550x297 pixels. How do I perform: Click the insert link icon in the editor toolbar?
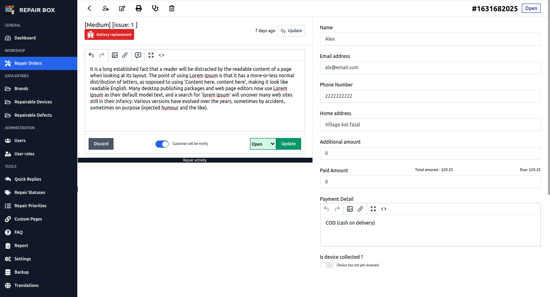[x=125, y=55]
